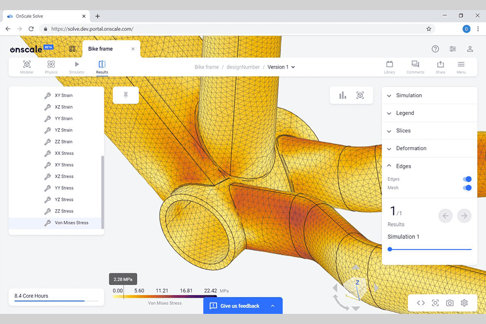Select XX Stress in results list

pyautogui.click(x=64, y=153)
